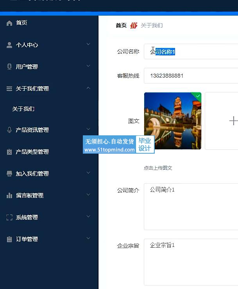
Task: Click the 客服热线 phone number field
Action: [191, 76]
